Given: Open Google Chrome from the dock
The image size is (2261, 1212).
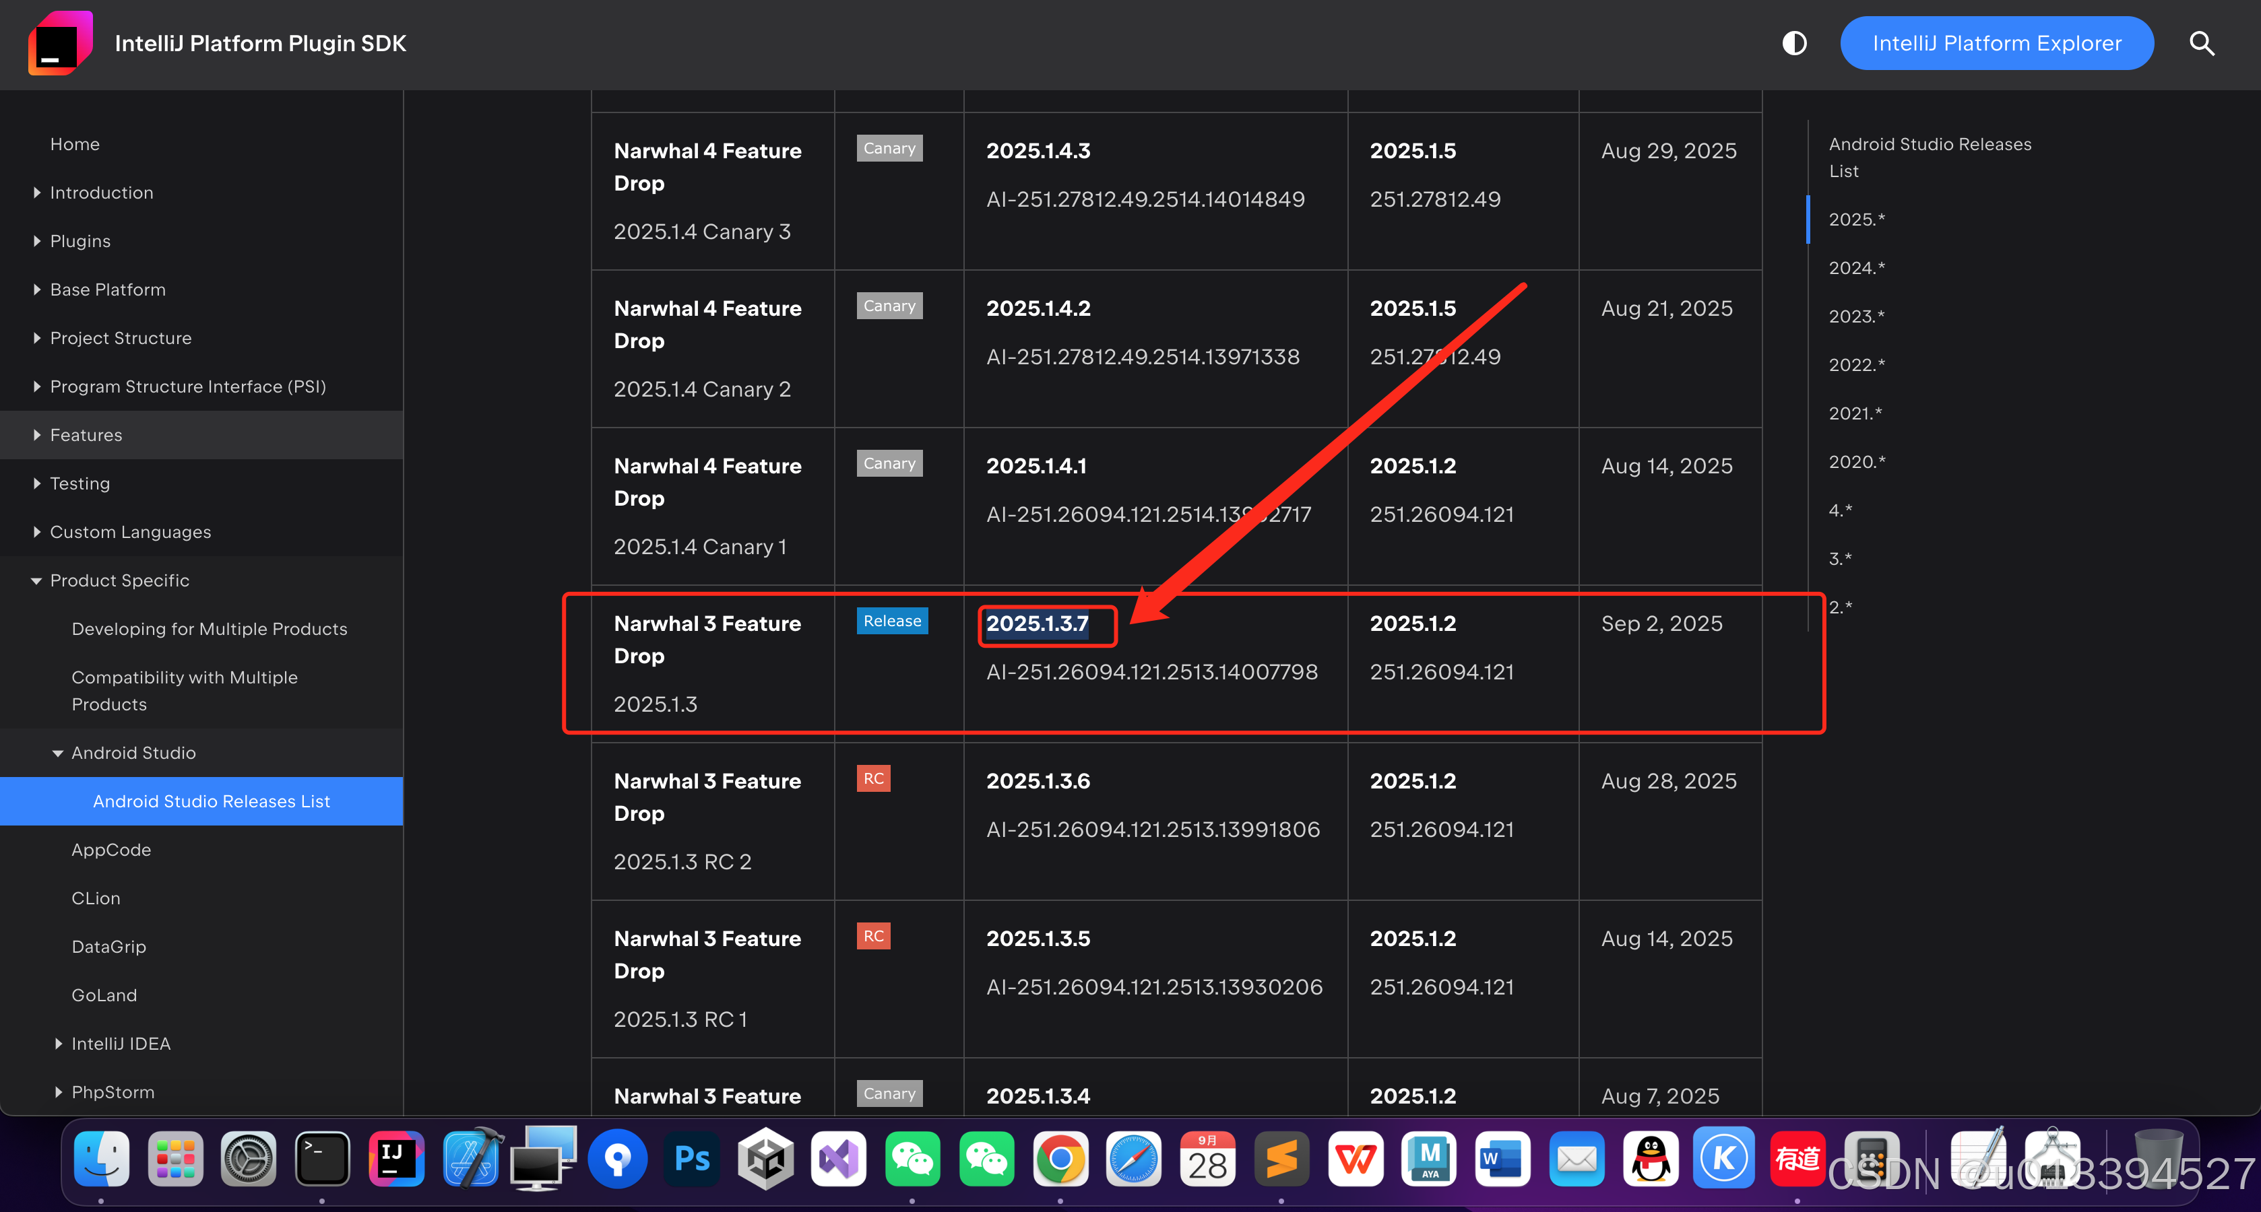Looking at the screenshot, I should [x=1060, y=1159].
